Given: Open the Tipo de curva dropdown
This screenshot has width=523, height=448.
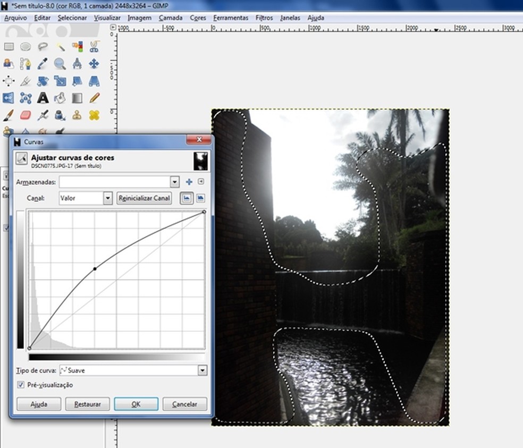Looking at the screenshot, I should pyautogui.click(x=202, y=370).
